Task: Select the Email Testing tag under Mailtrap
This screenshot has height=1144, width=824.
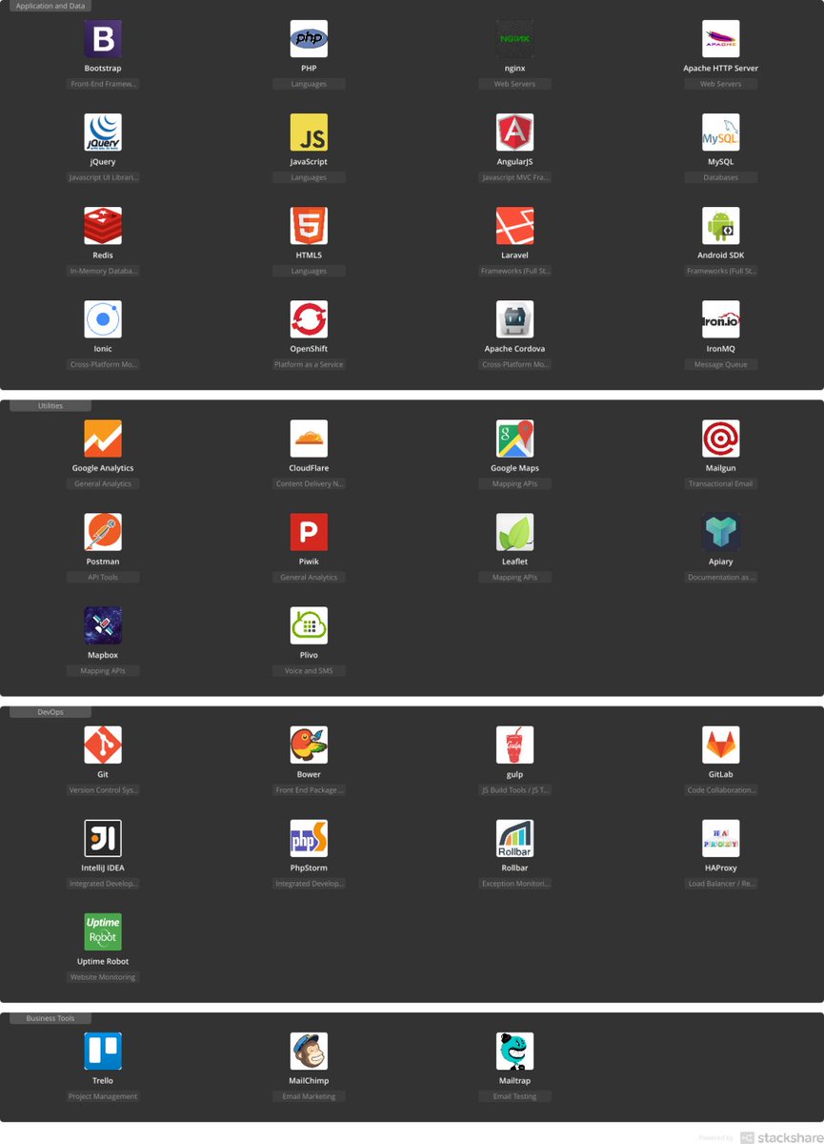Action: point(515,1096)
